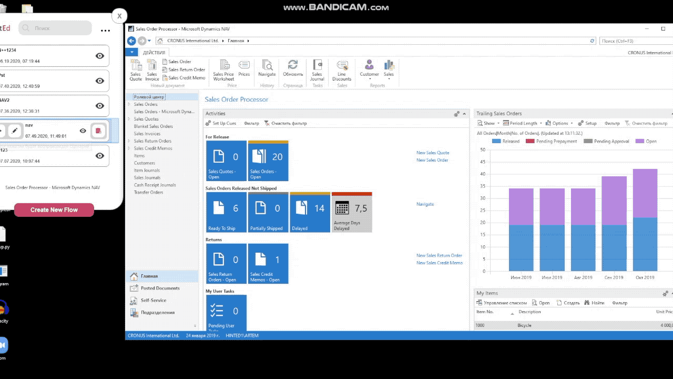Viewport: 673px width, 379px height.
Task: Click the New Sales Quote link
Action: click(x=433, y=153)
